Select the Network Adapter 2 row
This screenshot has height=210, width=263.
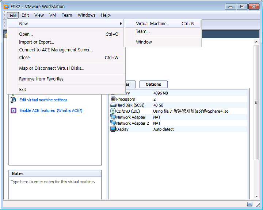tap(179, 123)
